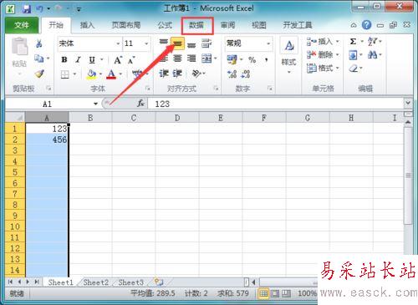Image resolution: width=418 pixels, height=305 pixels.
Task: Switch to Page Layout view icon
Action: tap(275, 293)
